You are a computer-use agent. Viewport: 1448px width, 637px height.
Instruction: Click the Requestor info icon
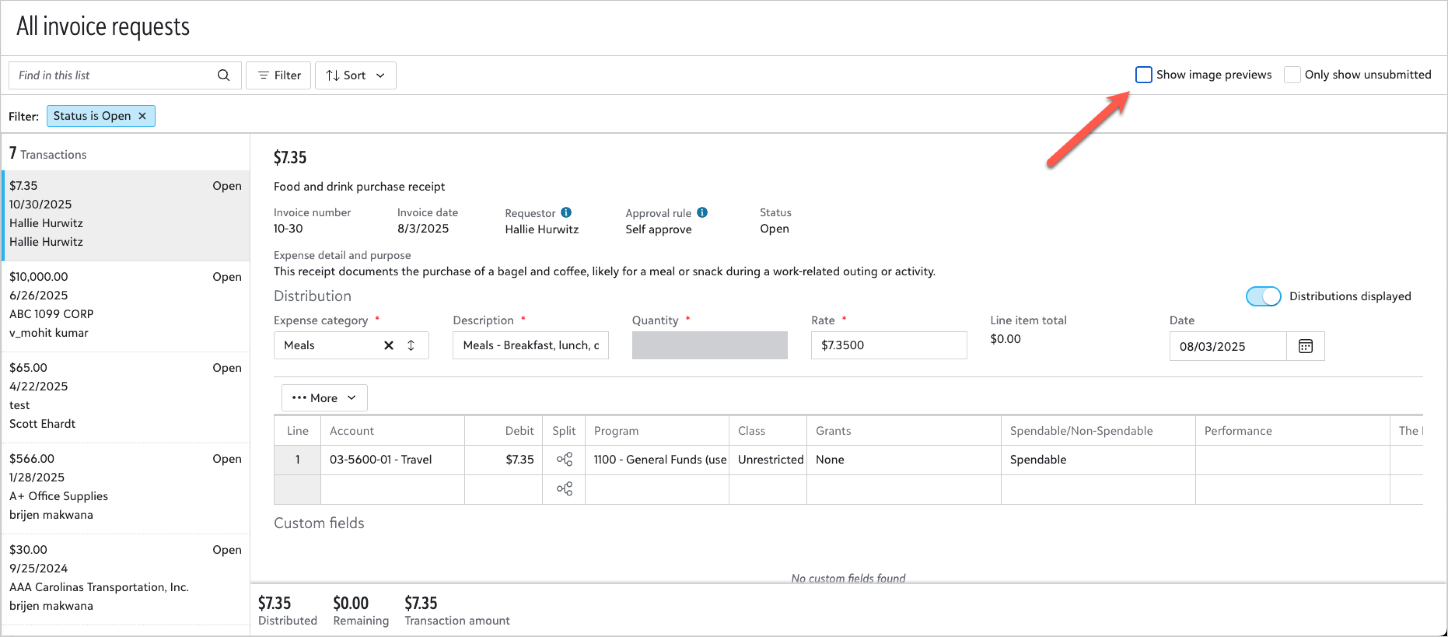566,213
